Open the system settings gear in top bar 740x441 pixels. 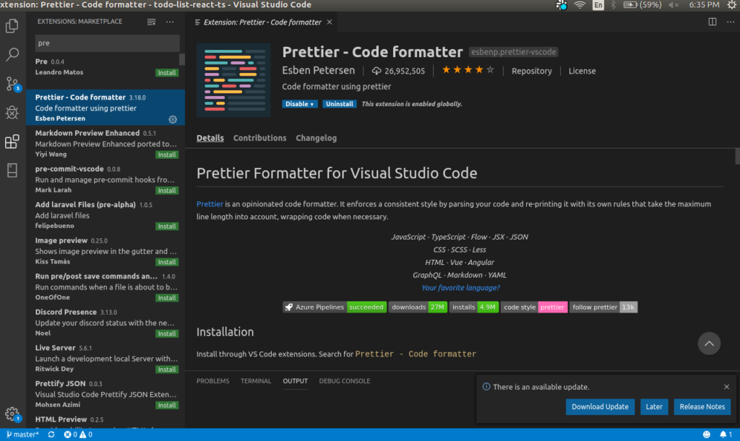click(x=732, y=5)
